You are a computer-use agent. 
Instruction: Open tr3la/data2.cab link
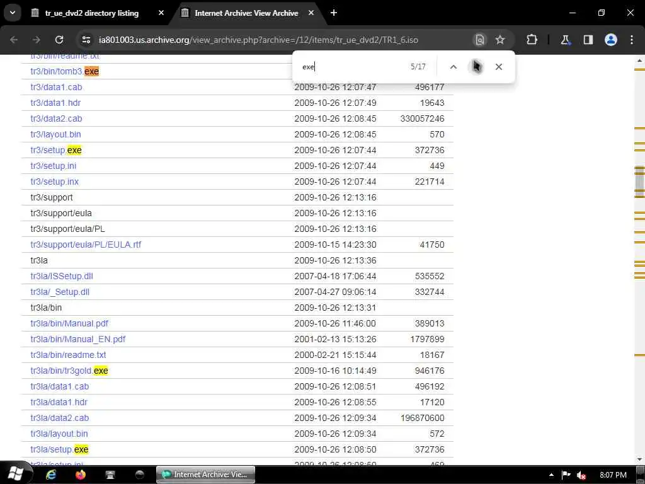[60, 418]
